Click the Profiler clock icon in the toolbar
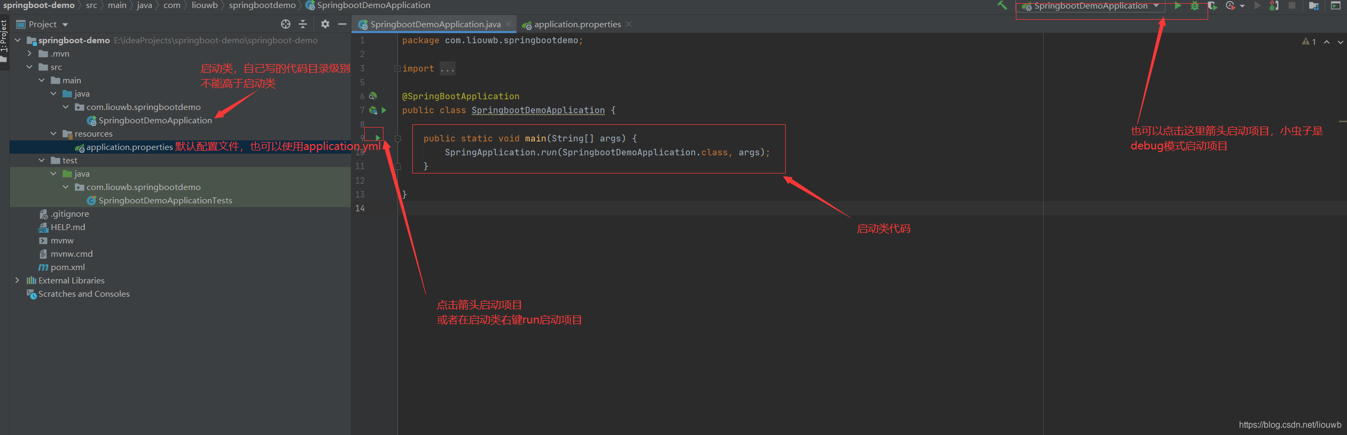 [1231, 6]
